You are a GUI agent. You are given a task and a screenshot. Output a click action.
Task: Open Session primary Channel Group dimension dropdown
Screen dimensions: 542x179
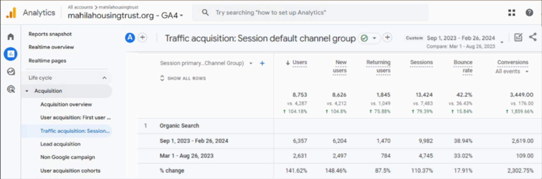coord(206,63)
